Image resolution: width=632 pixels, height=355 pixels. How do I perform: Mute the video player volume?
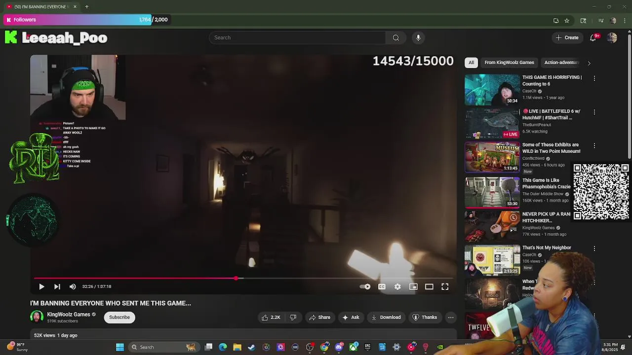point(73,286)
